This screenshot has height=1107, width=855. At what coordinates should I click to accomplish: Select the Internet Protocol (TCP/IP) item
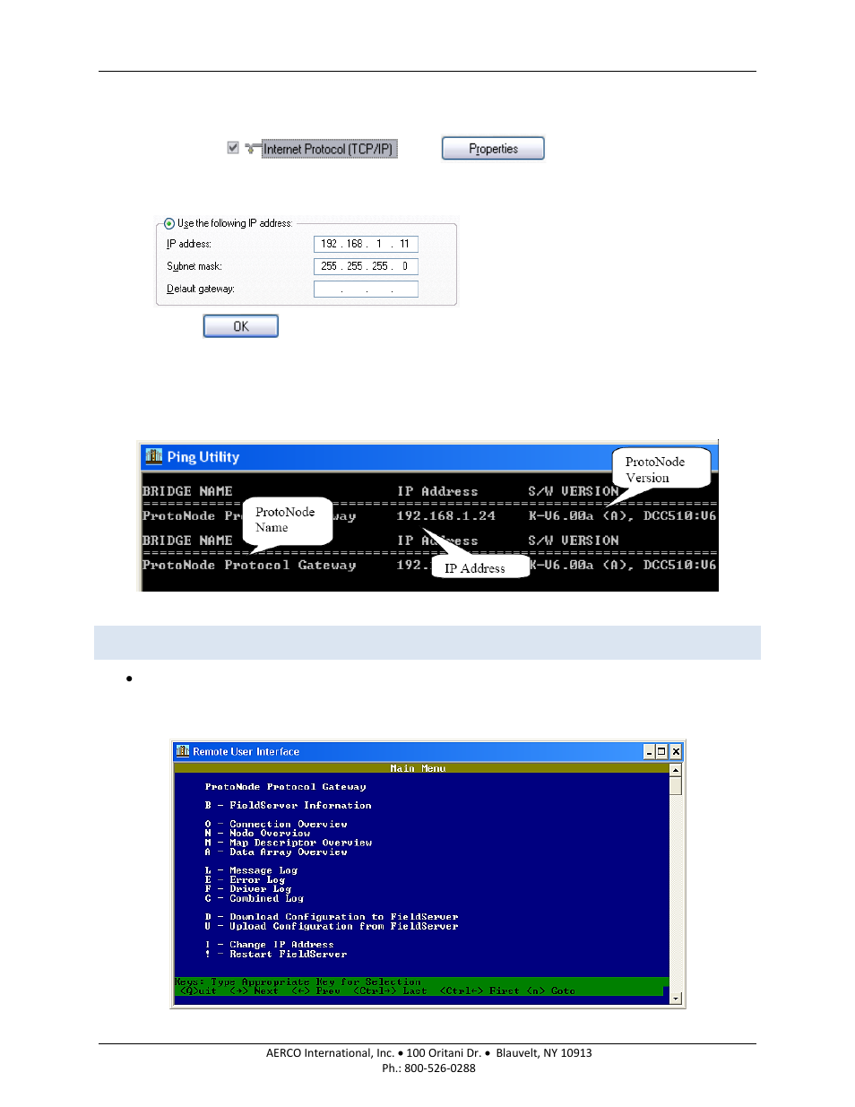(328, 149)
